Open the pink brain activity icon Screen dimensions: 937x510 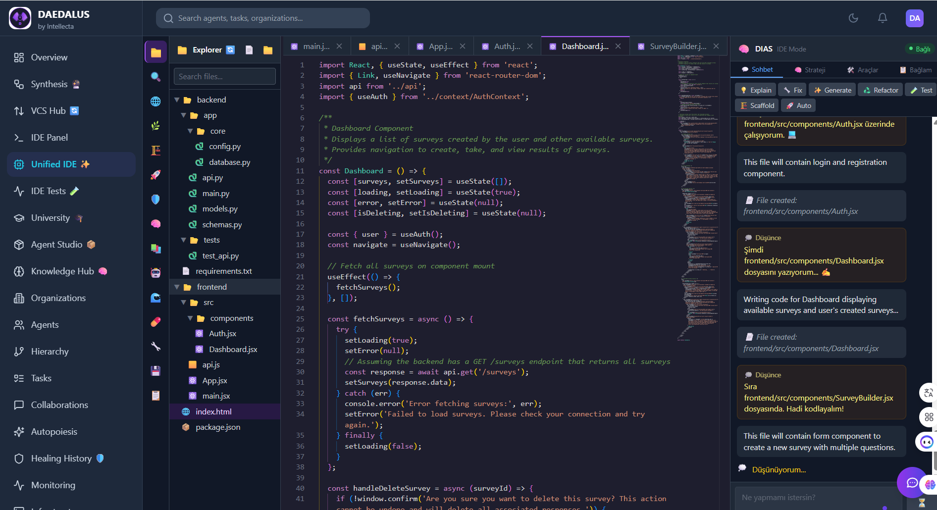[x=156, y=224]
